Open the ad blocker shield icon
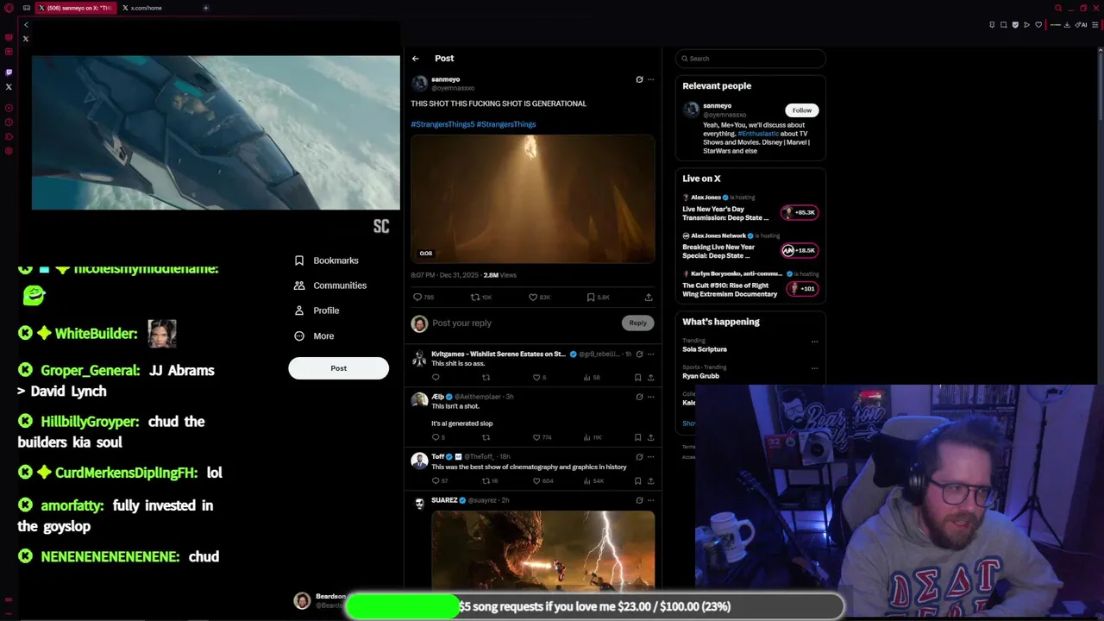 [1015, 25]
